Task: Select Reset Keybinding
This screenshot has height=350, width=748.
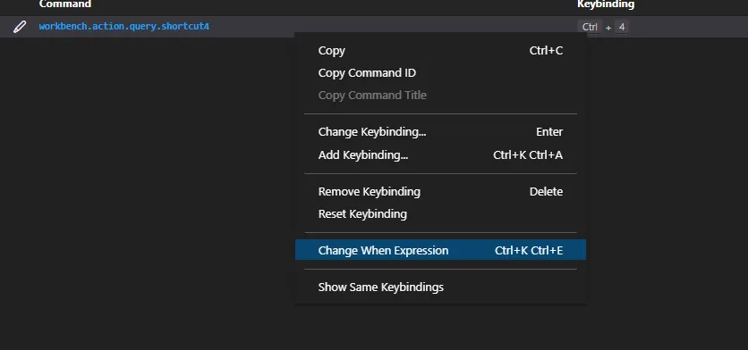Action: click(440, 213)
